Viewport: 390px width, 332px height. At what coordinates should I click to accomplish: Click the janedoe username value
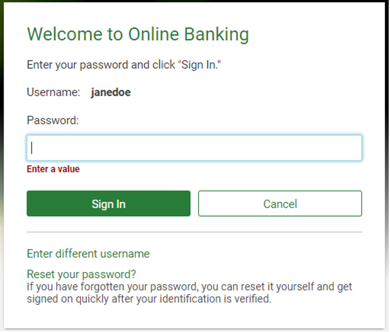[111, 92]
